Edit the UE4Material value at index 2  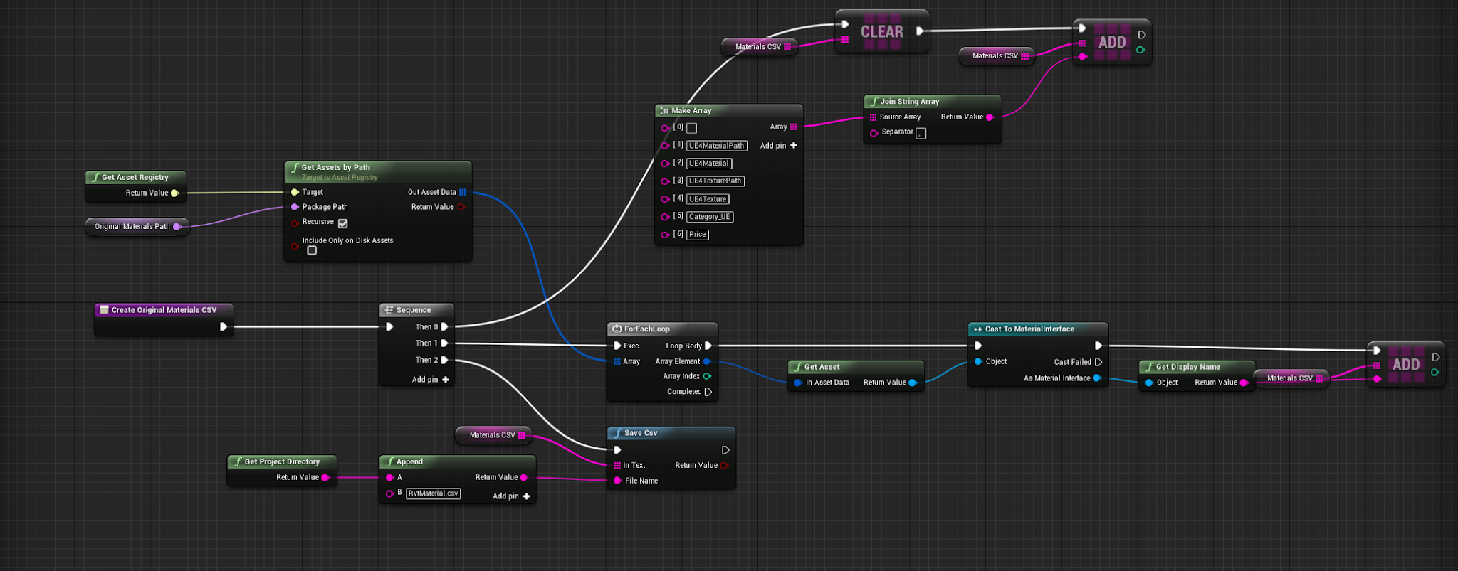pos(709,164)
